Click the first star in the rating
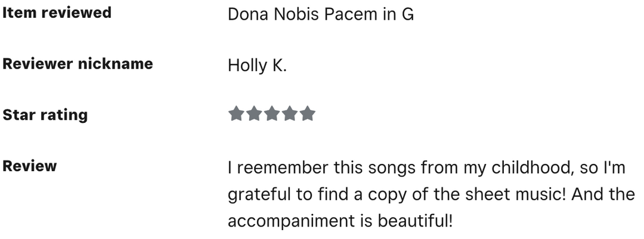Screen dimensions: 644x239 click(236, 114)
